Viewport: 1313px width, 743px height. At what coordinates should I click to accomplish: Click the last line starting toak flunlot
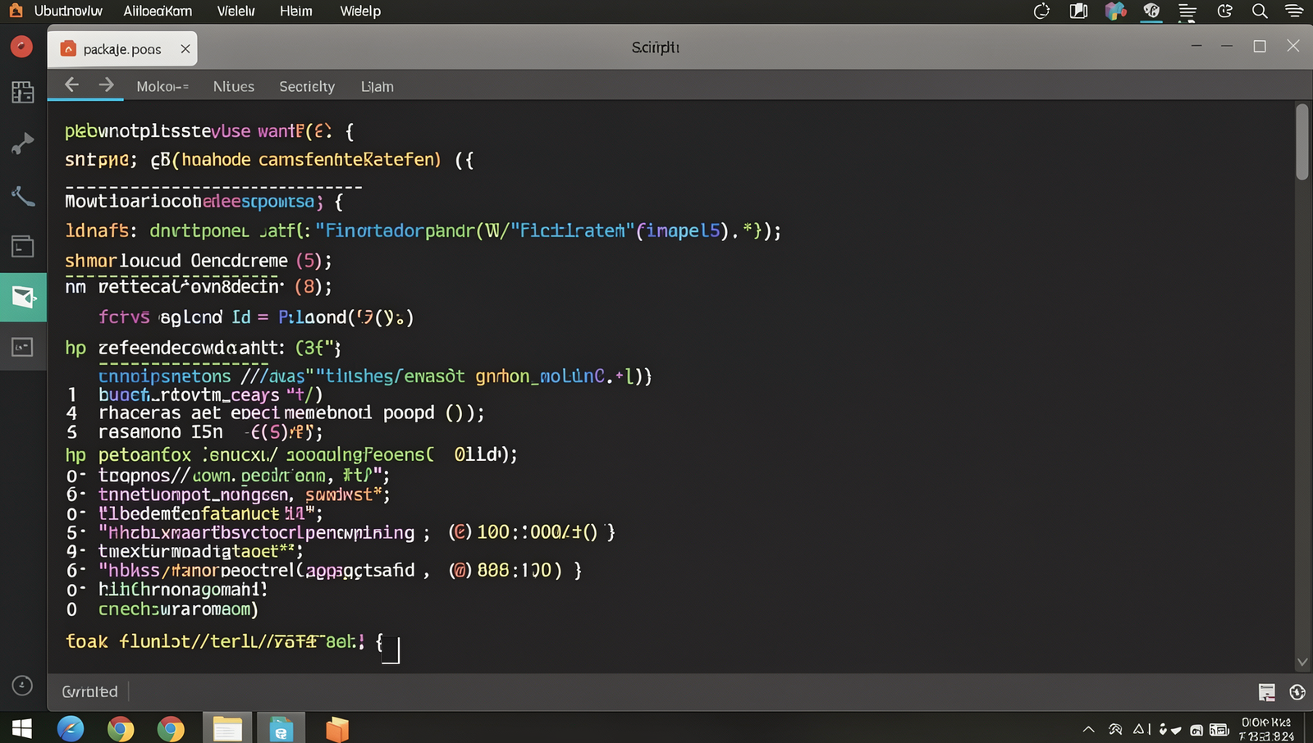224,641
